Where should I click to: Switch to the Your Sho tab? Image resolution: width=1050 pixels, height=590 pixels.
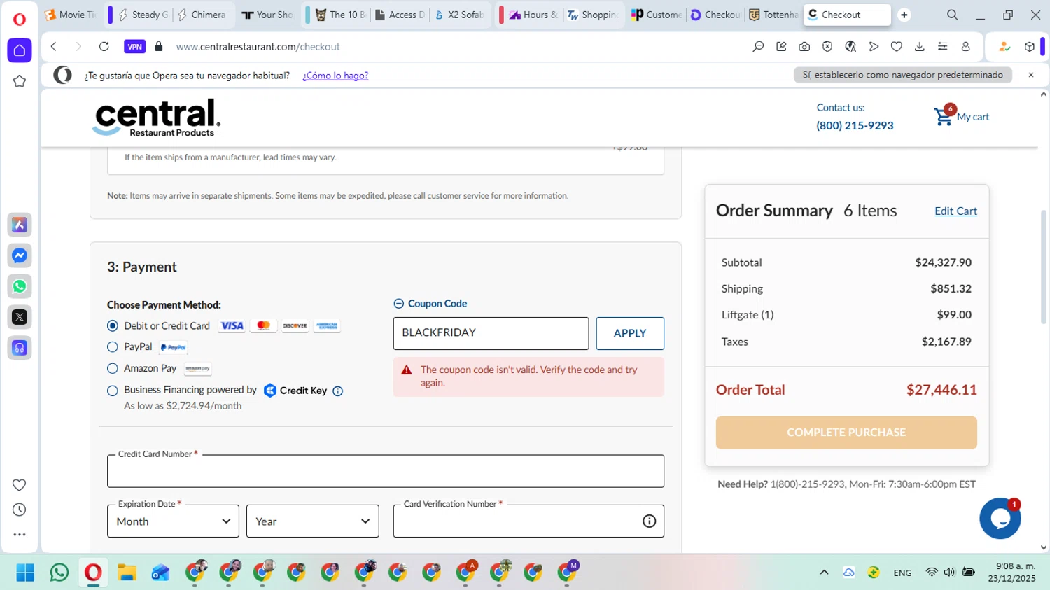(267, 15)
